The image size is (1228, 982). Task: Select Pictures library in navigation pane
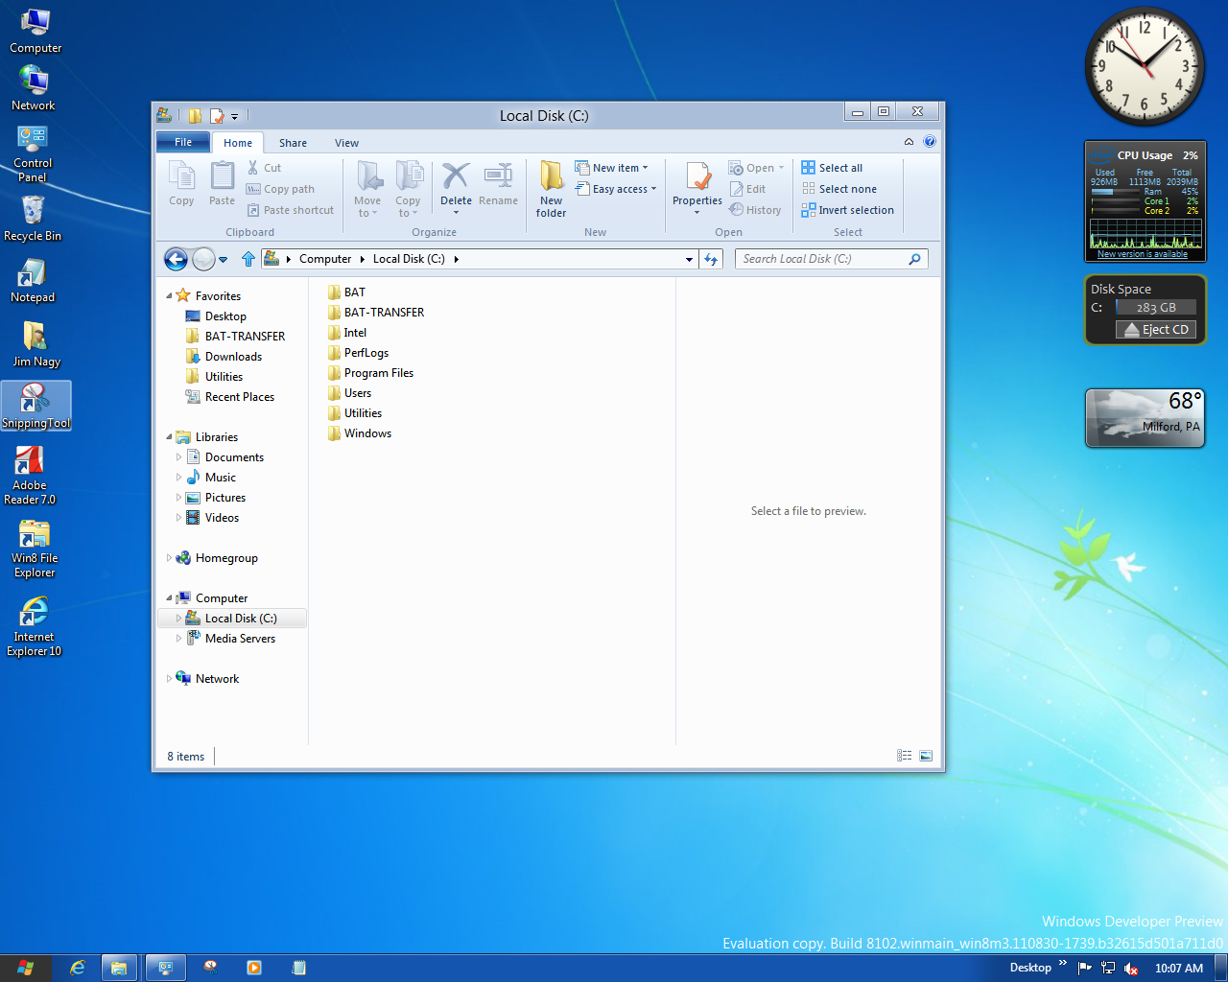[x=216, y=498]
